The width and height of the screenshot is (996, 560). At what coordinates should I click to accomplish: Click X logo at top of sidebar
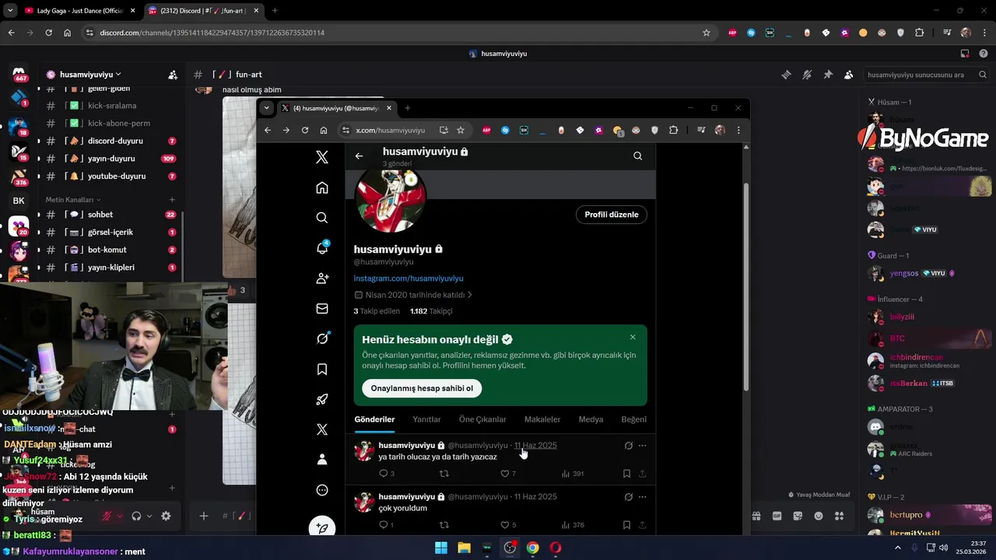(322, 157)
